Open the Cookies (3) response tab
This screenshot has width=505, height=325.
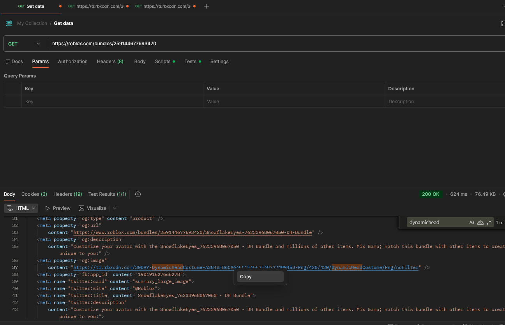pos(34,194)
